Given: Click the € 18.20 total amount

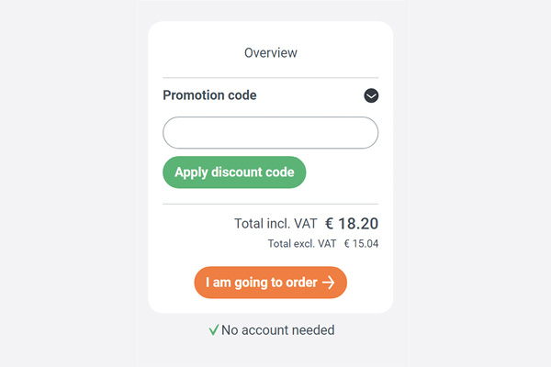Looking at the screenshot, I should pos(352,224).
